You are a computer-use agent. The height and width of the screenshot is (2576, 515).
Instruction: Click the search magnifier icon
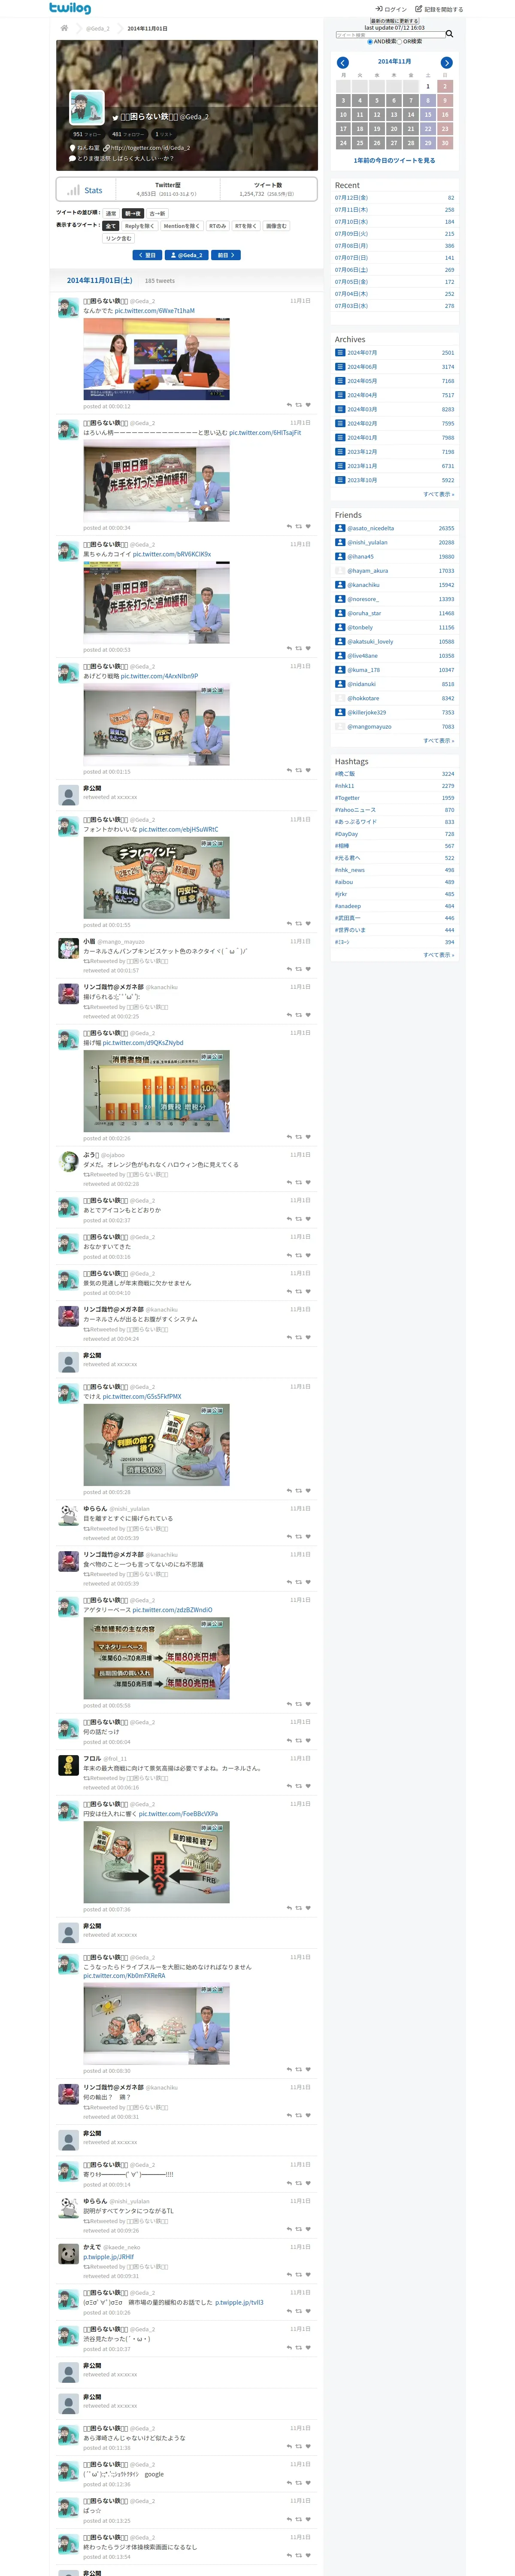[x=449, y=34]
